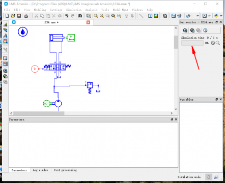This screenshot has height=183, width=225.
Task: Expand overflow chevron next to the Python icon
Action: [x=221, y=16]
